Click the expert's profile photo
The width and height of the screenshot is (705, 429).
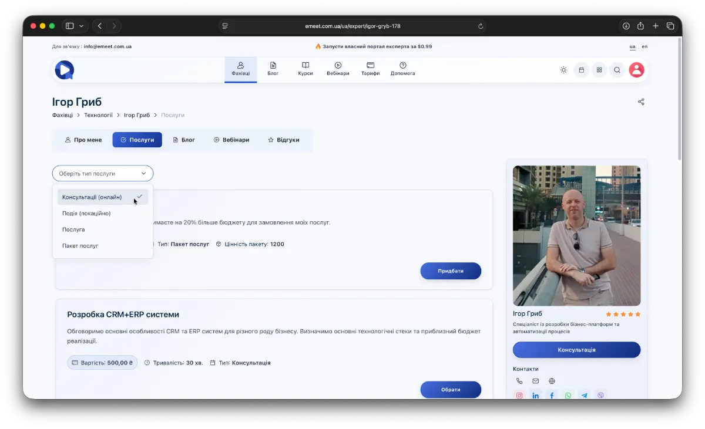click(x=576, y=235)
